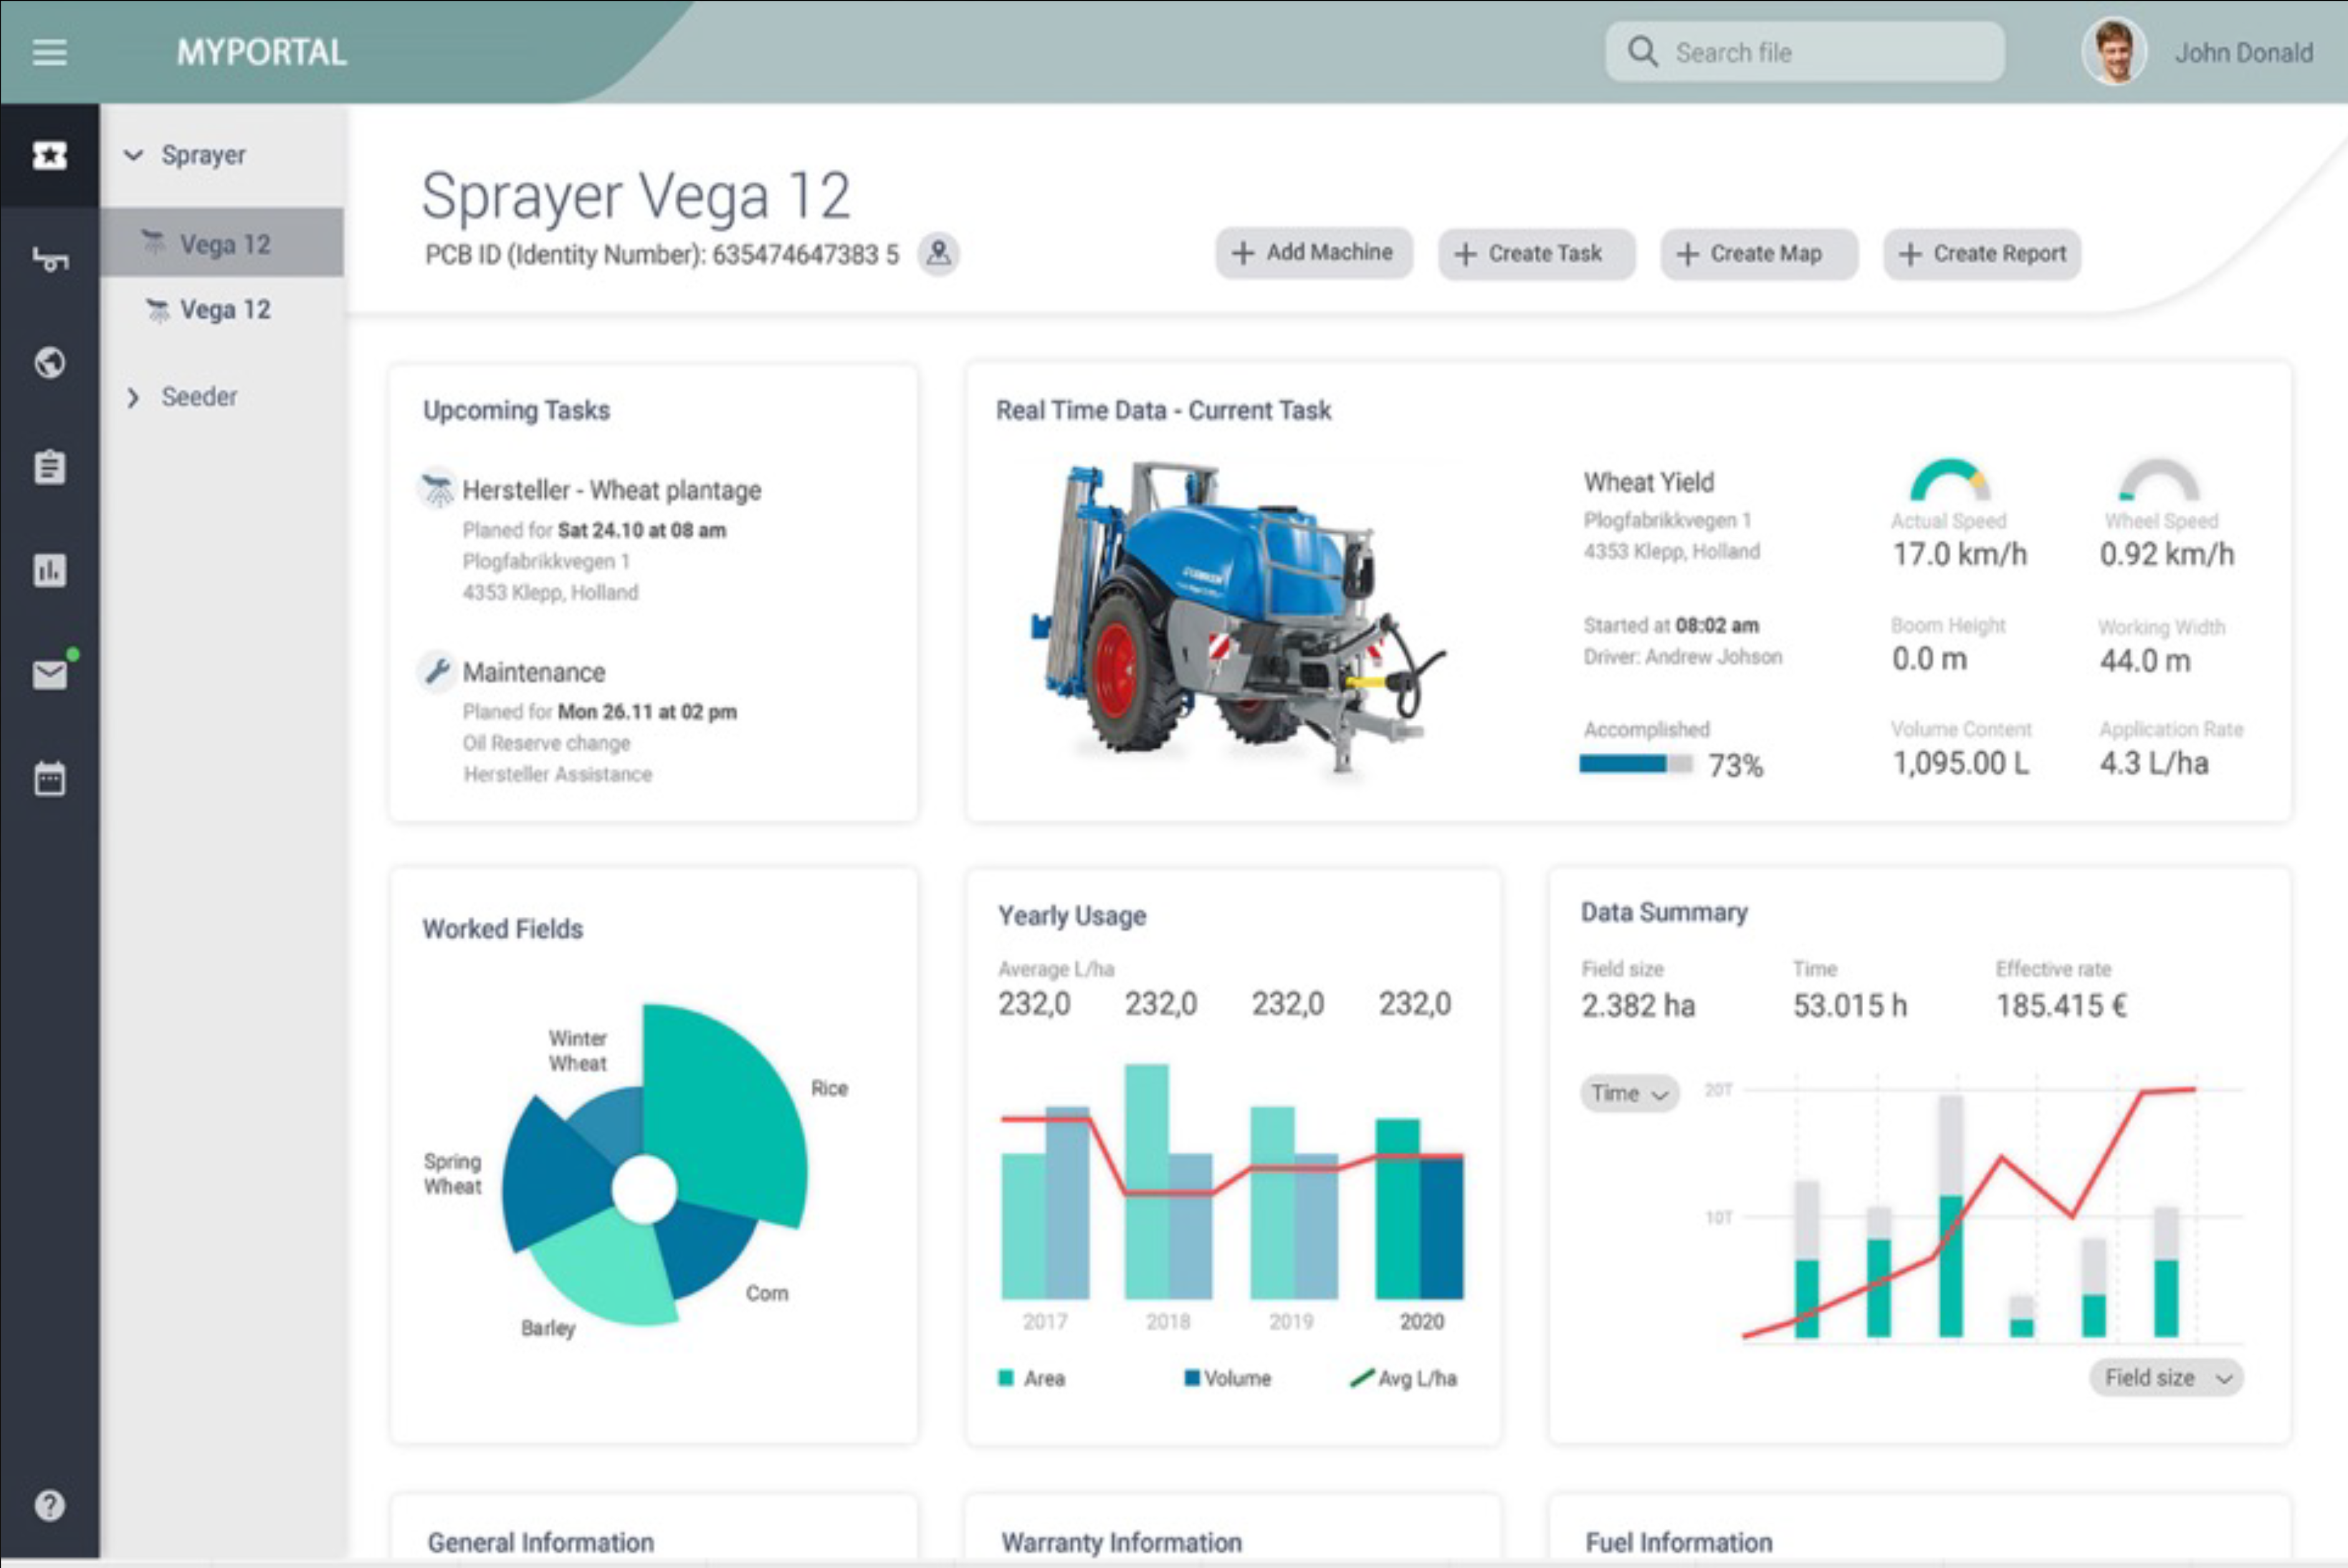Click the help question mark icon
The height and width of the screenshot is (1568, 2348).
tap(49, 1505)
